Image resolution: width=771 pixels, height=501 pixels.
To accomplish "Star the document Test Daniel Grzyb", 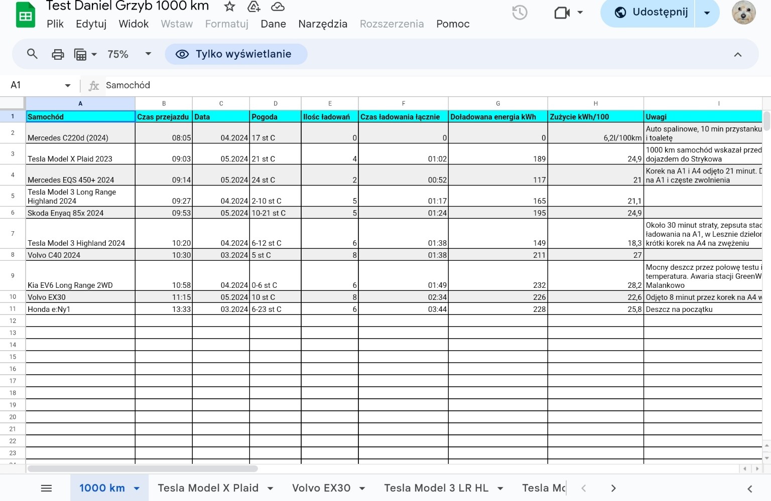I will click(229, 7).
